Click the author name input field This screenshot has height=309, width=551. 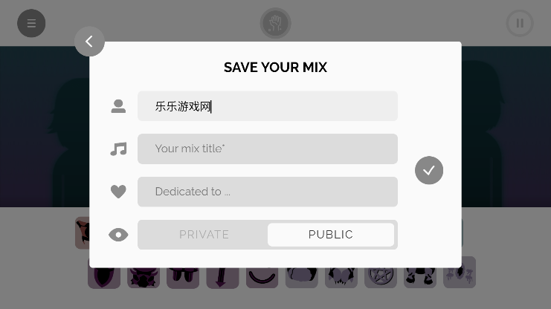[x=268, y=106]
